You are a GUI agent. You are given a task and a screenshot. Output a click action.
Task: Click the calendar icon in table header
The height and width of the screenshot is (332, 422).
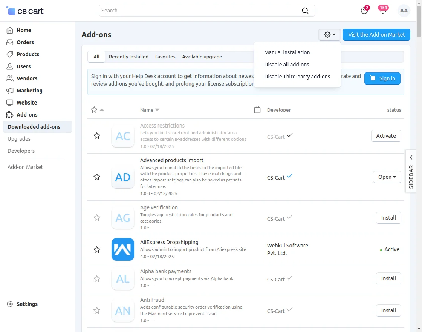(257, 110)
